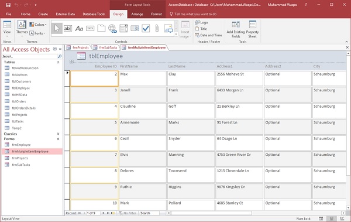Select the Label control tool
This screenshot has height=222, width=351.
[79, 29]
